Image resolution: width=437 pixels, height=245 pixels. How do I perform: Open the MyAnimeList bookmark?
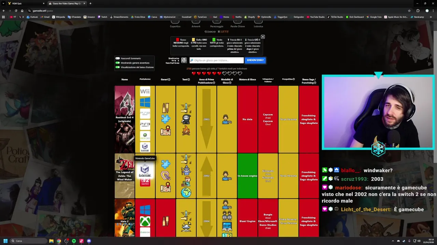[x=168, y=17]
